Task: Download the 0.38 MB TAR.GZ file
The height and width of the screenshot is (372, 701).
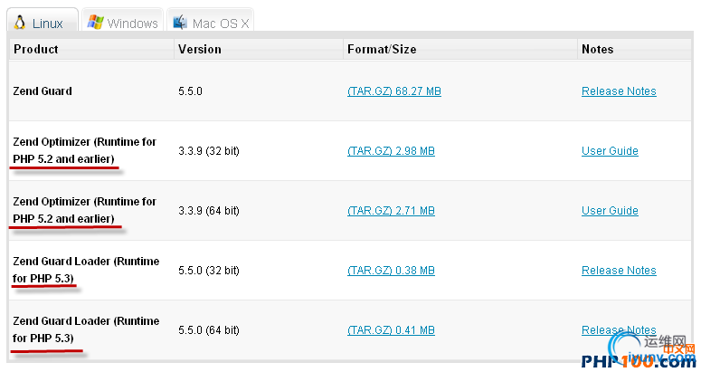Action: [391, 271]
